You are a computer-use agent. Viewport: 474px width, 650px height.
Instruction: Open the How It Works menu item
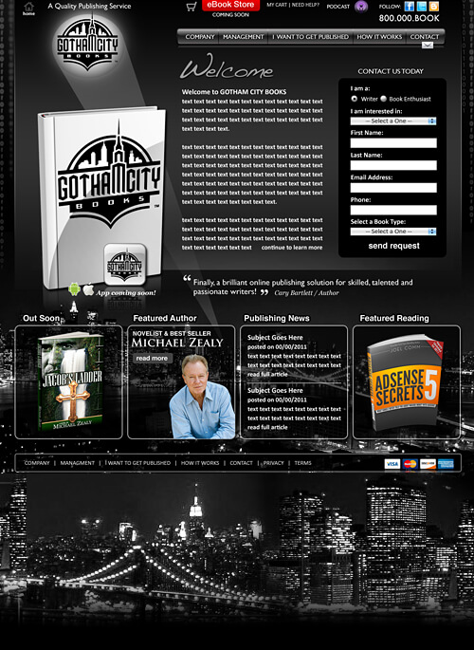(x=379, y=37)
